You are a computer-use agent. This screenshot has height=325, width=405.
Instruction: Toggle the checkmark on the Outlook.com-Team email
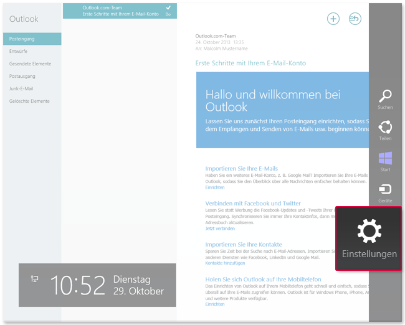coord(168,7)
